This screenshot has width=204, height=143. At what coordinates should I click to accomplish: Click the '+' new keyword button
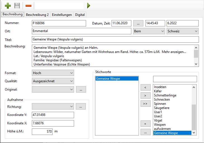pyautogui.click(x=145, y=123)
